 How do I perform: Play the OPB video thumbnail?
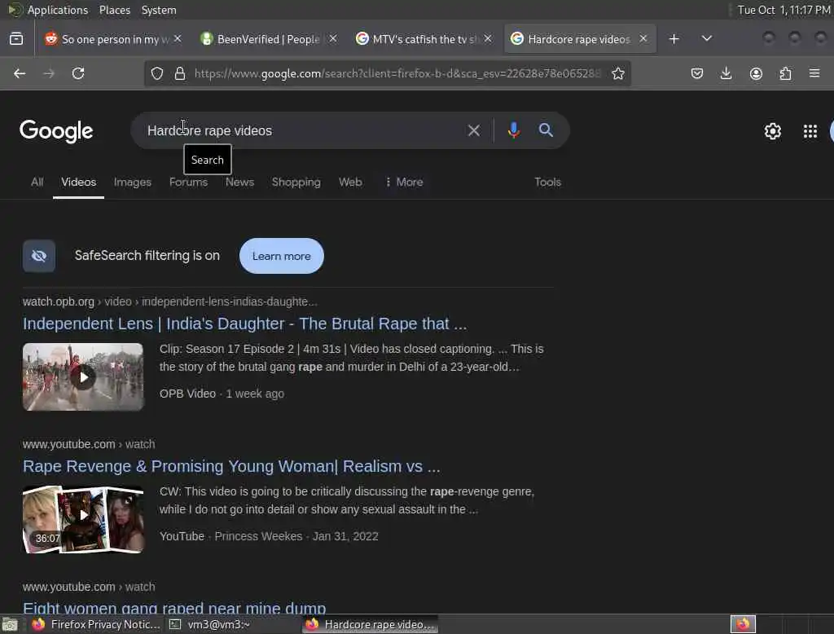click(83, 376)
